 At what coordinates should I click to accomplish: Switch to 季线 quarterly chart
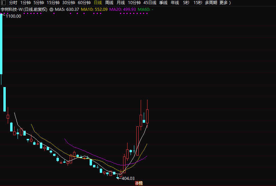click(163, 3)
